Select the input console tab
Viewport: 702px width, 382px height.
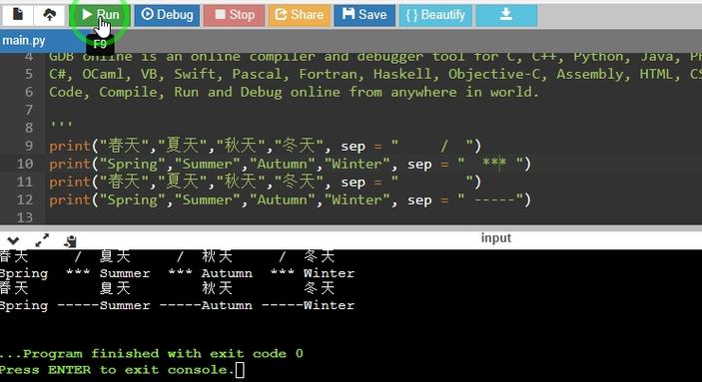[496, 238]
